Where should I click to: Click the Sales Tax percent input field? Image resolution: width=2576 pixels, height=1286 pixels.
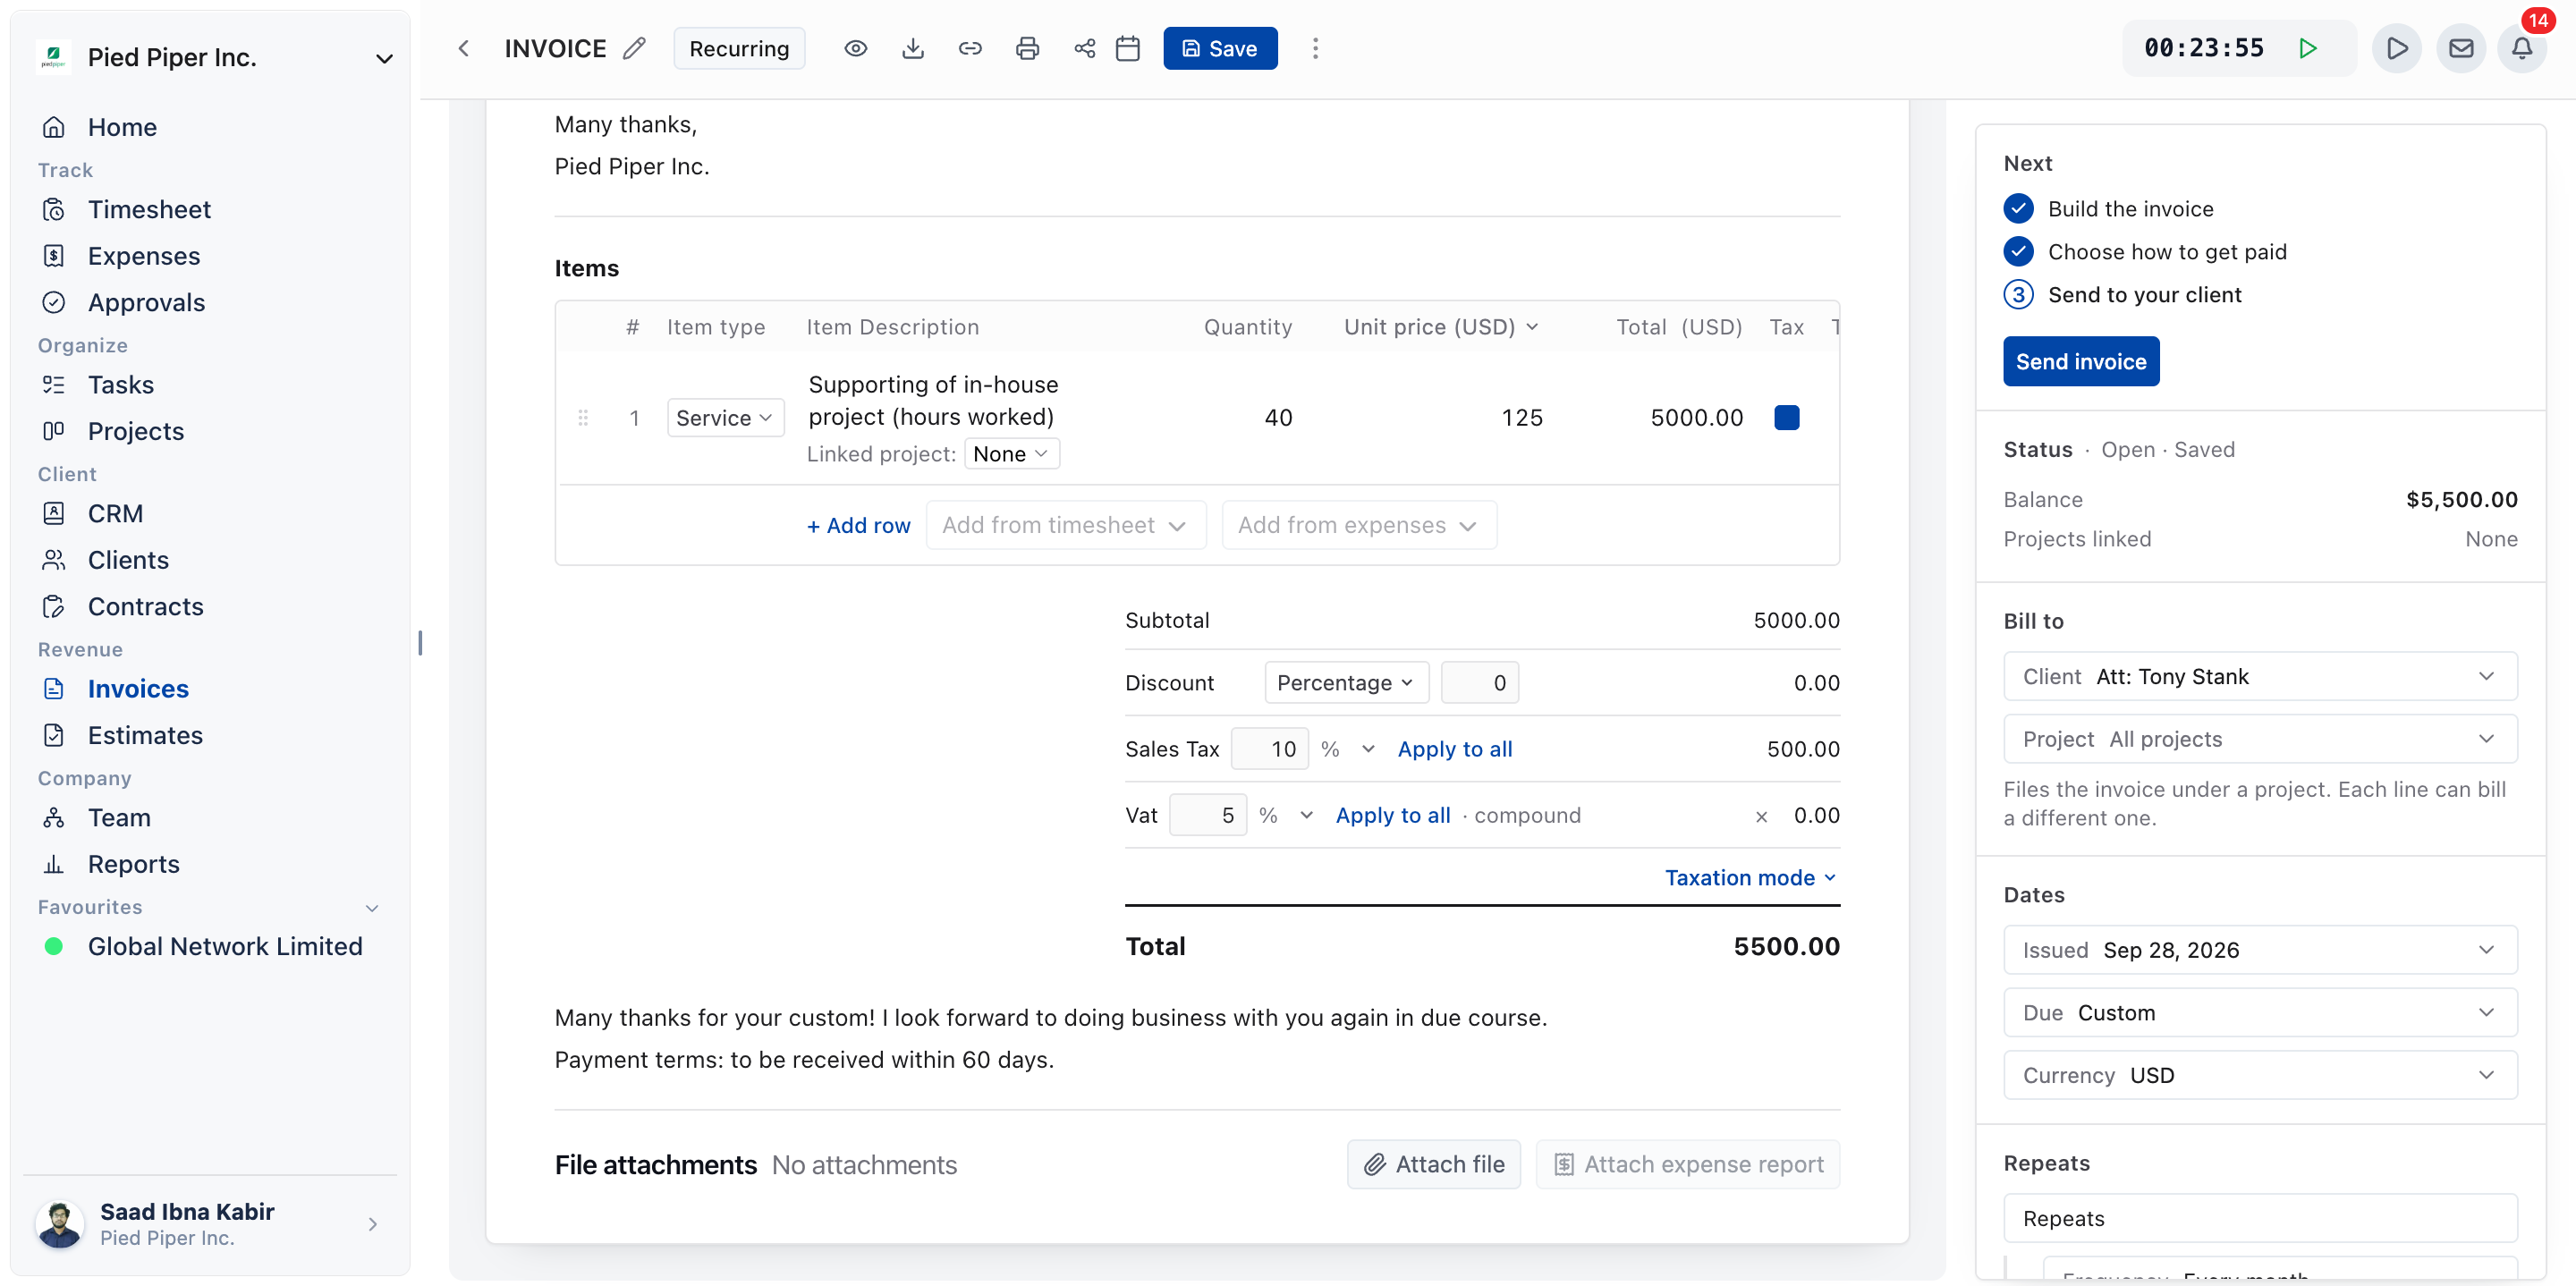tap(1269, 748)
